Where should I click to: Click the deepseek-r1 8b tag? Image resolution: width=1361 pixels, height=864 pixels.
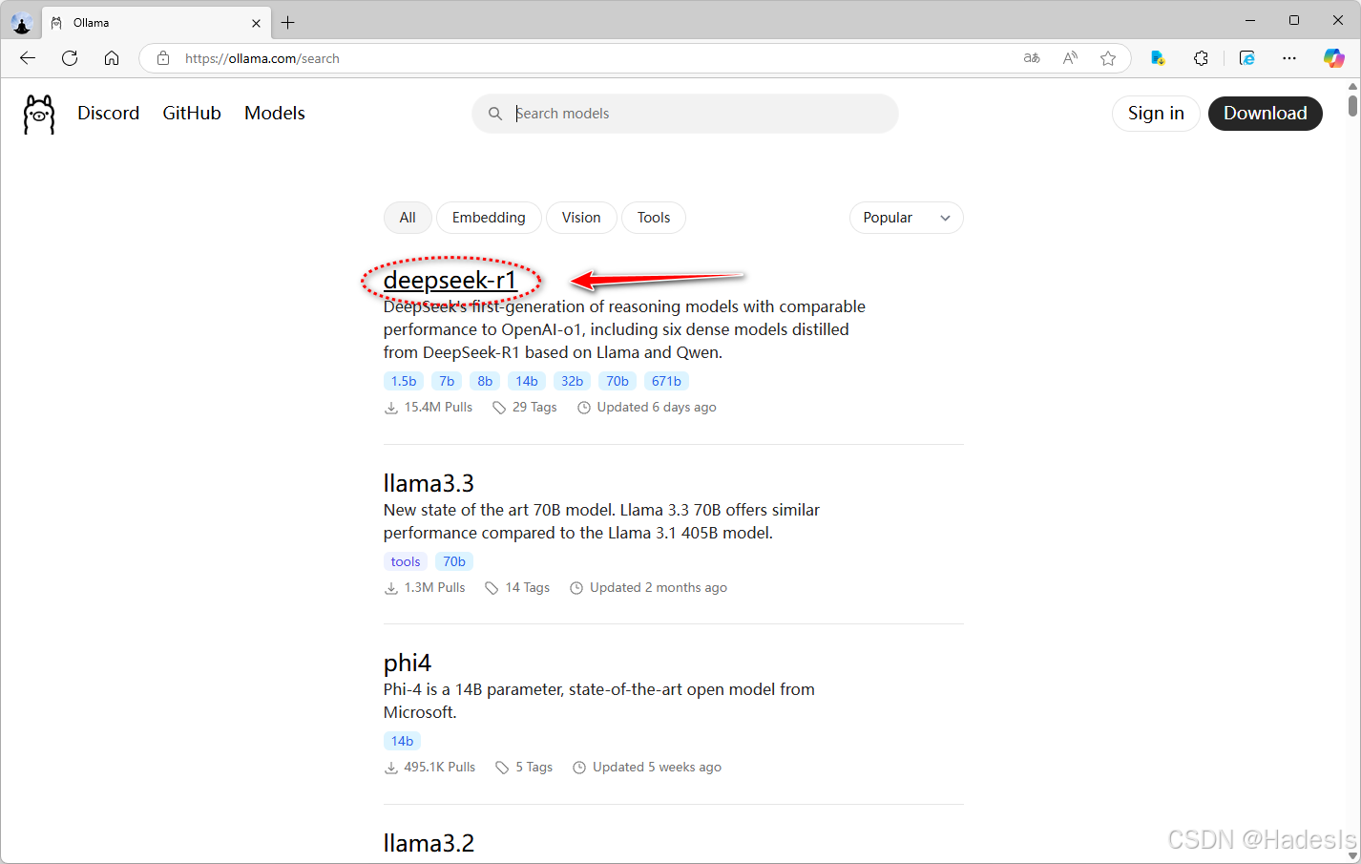pyautogui.click(x=485, y=381)
